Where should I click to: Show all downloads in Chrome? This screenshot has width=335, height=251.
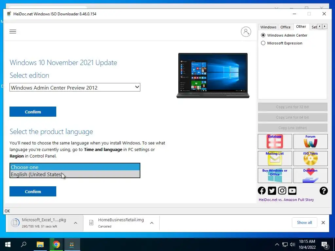point(305,223)
